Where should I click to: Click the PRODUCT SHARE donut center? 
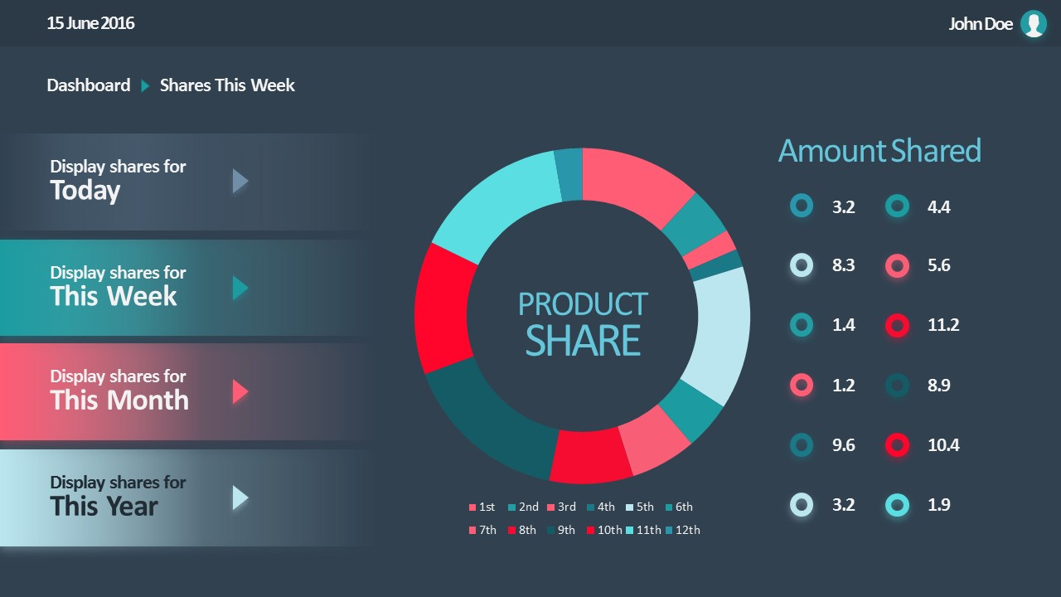click(583, 323)
